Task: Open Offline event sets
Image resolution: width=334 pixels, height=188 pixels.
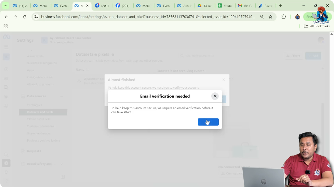Action: click(39, 119)
